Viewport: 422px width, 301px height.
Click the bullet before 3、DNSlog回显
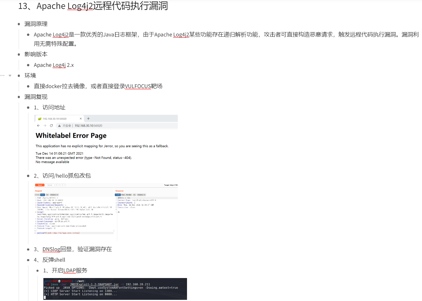click(x=28, y=249)
